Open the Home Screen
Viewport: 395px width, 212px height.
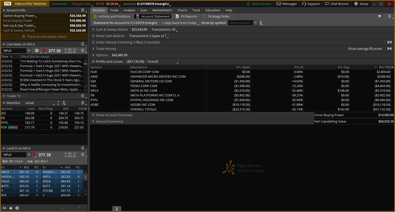click(259, 4)
